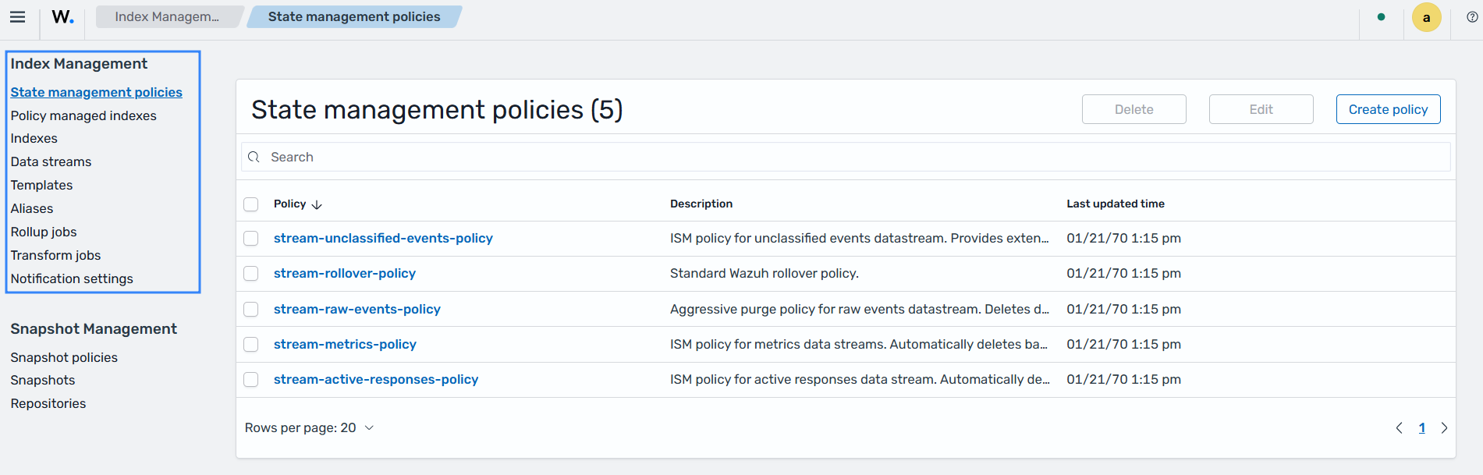1483x475 pixels.
Task: Check stream-raw-events-policy row checkbox
Action: [x=250, y=309]
